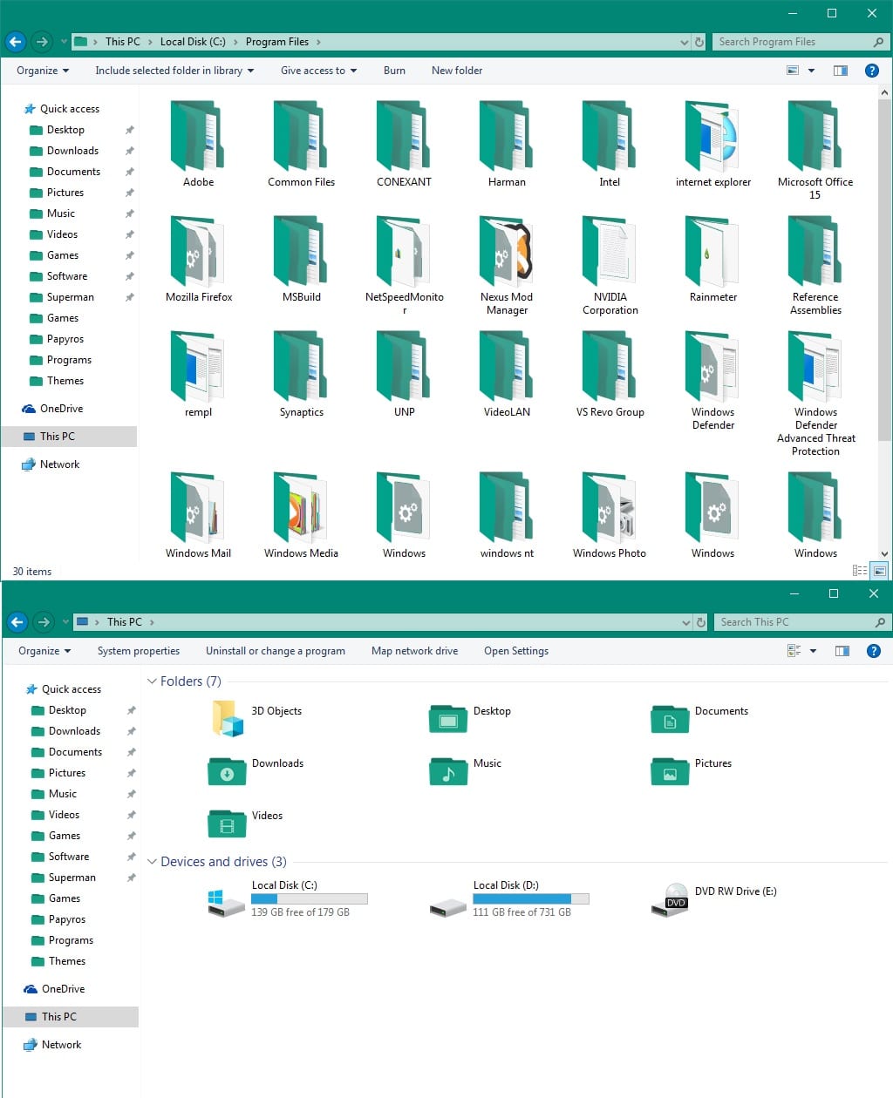Collapse the Folders section in This PC
This screenshot has height=1098, width=893.
pyautogui.click(x=153, y=681)
